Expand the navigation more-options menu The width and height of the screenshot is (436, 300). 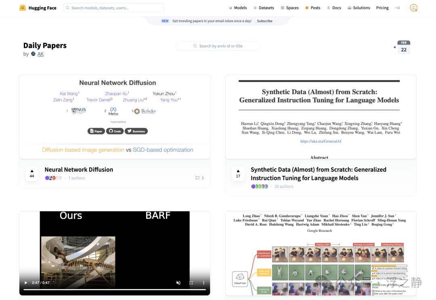[x=397, y=8]
